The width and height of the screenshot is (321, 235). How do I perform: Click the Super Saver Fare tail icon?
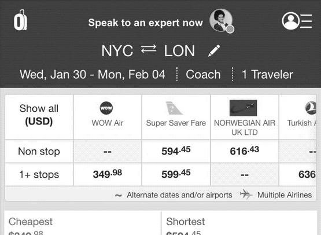[x=174, y=108]
